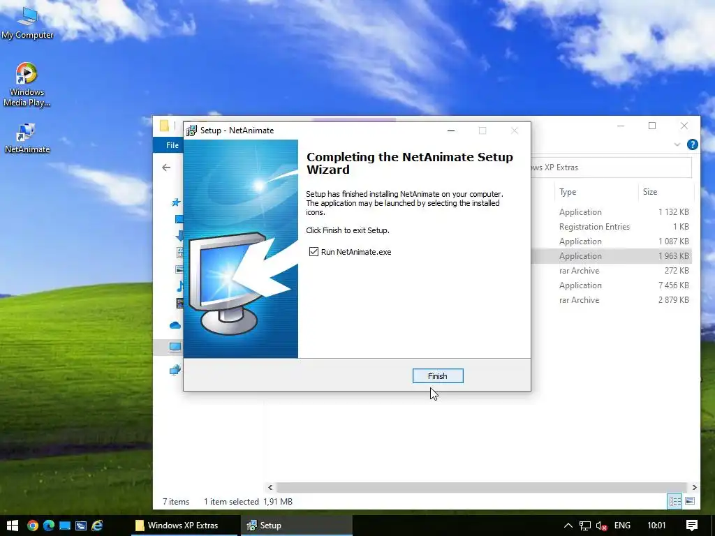Viewport: 715px width, 536px height.
Task: Select the NetAnimate desktop shortcut
Action: tap(27, 138)
